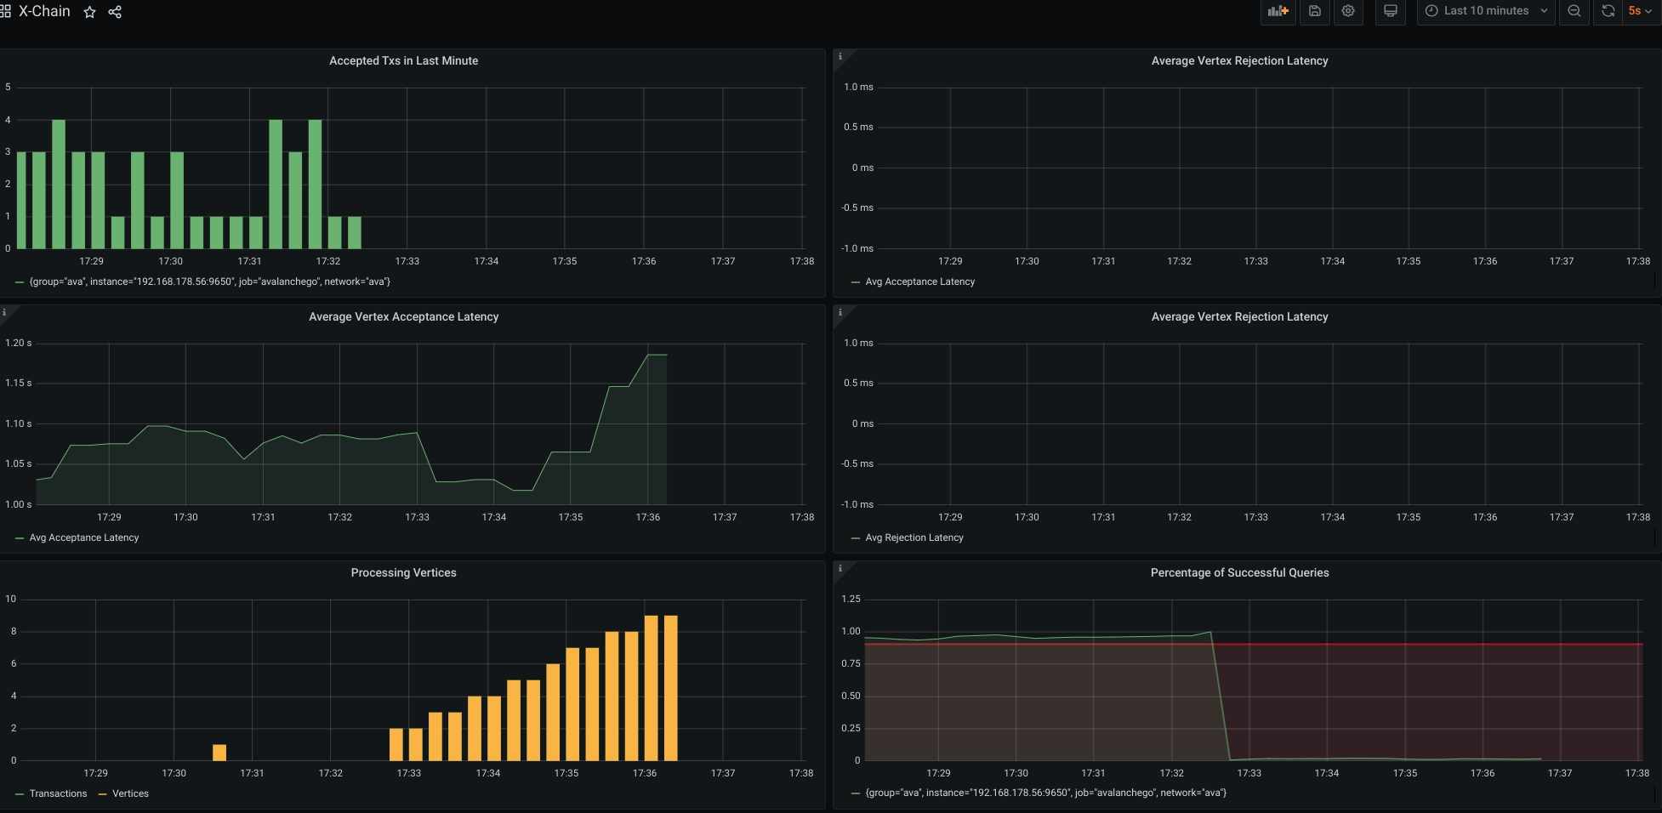Open the 5s refresh interval dropdown
The image size is (1662, 813).
click(1636, 11)
